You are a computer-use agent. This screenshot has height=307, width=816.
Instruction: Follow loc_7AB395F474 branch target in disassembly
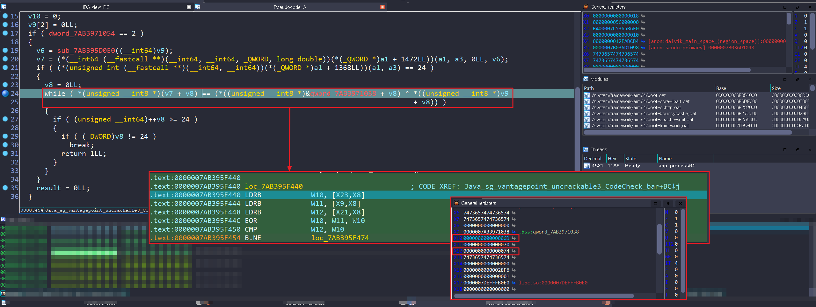click(340, 238)
